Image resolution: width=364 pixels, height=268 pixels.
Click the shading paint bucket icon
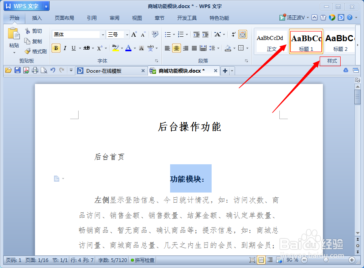point(228,48)
